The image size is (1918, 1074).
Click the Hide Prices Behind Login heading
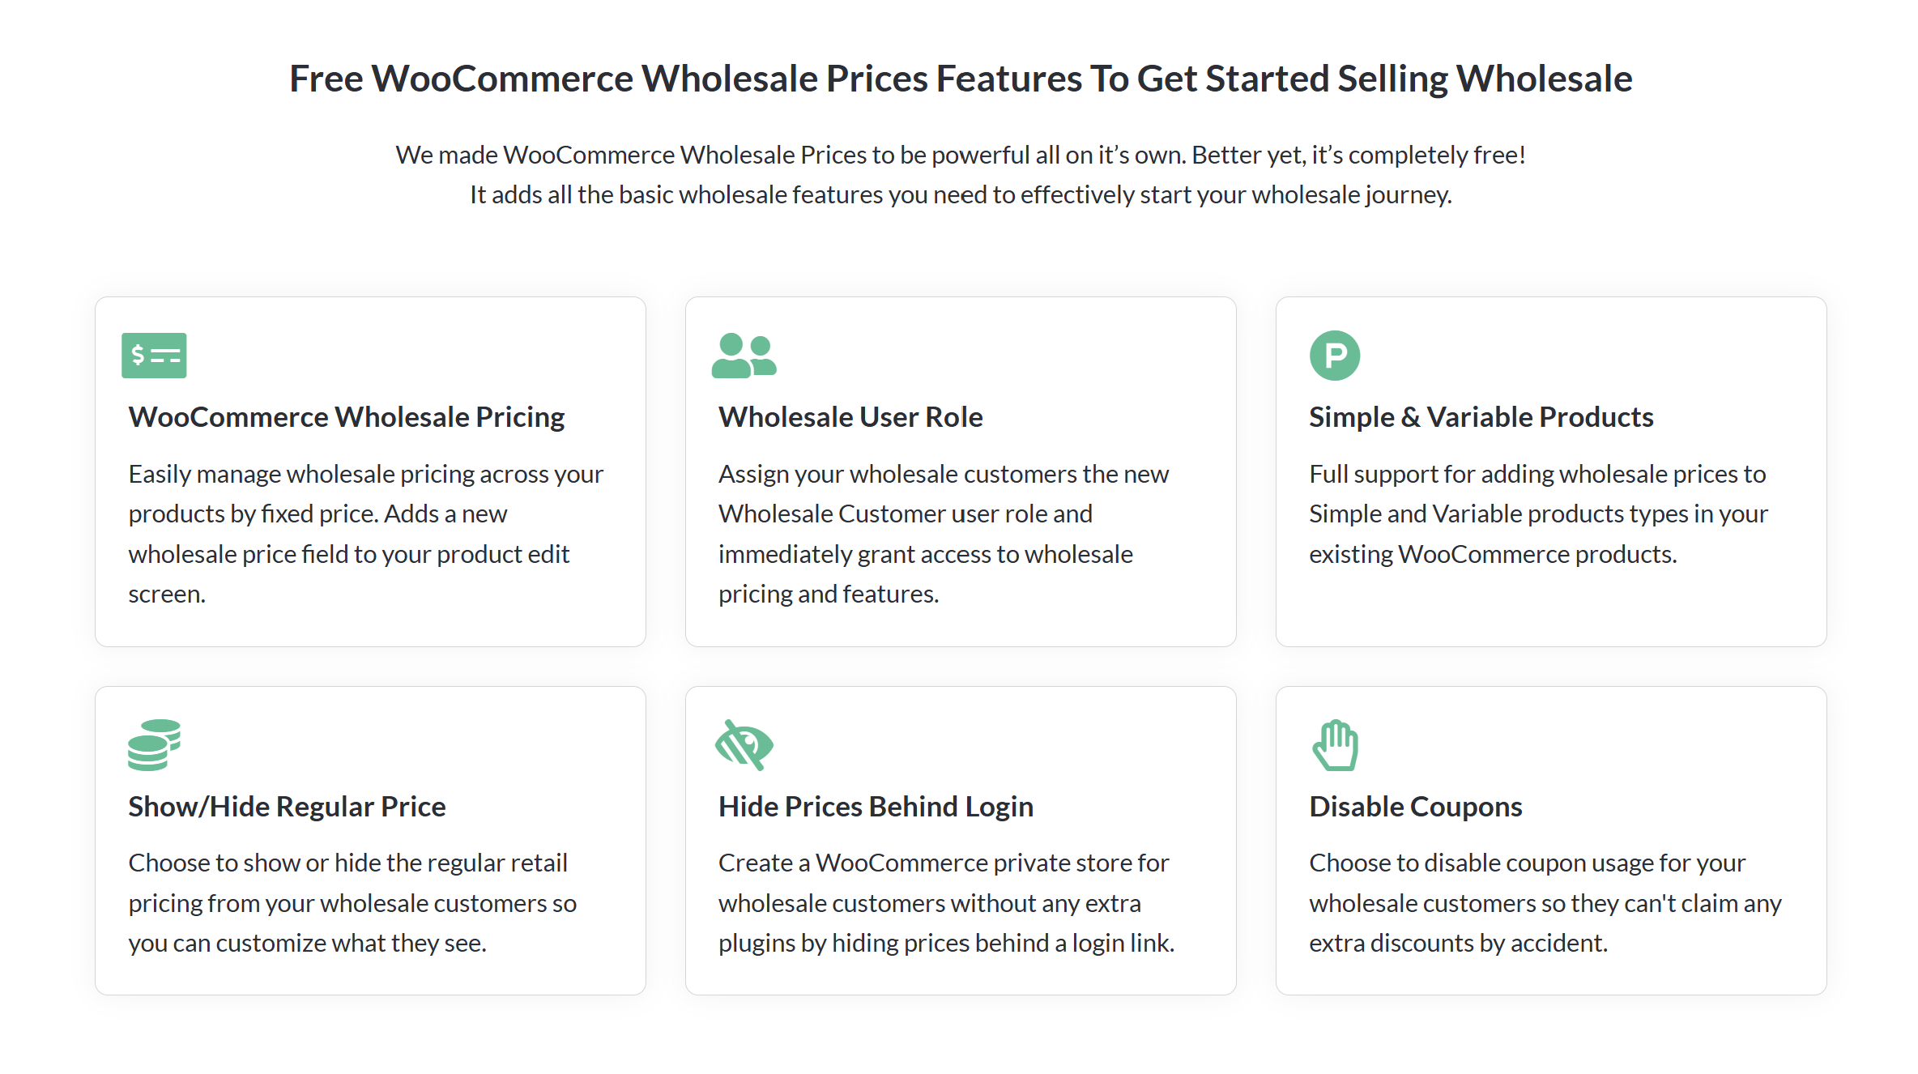(x=876, y=807)
